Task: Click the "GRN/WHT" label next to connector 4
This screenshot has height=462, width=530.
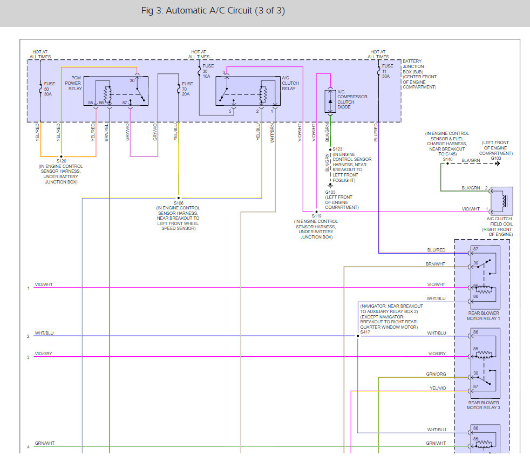Action: coord(45,443)
